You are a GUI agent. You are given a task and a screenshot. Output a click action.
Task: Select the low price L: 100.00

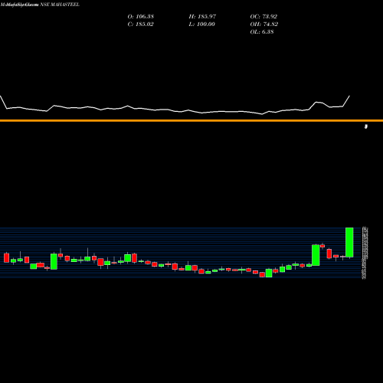(201, 25)
